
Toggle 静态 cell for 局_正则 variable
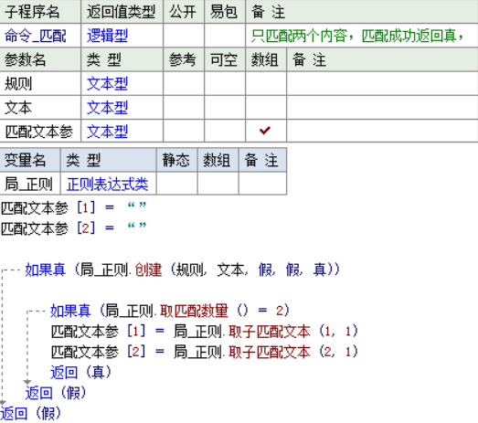pyautogui.click(x=176, y=184)
